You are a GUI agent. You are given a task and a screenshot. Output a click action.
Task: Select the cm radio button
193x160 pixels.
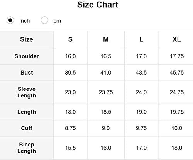click(44, 20)
